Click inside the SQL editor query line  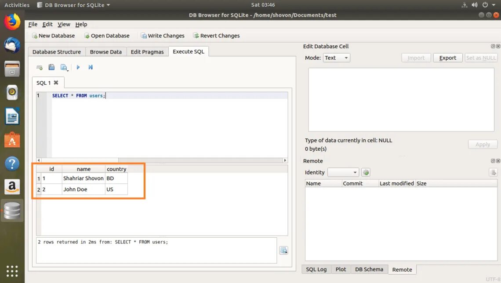click(169, 95)
